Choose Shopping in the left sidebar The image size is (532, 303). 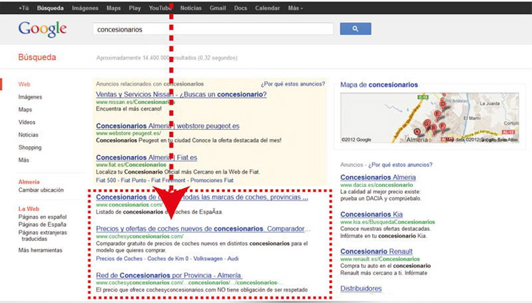click(30, 147)
